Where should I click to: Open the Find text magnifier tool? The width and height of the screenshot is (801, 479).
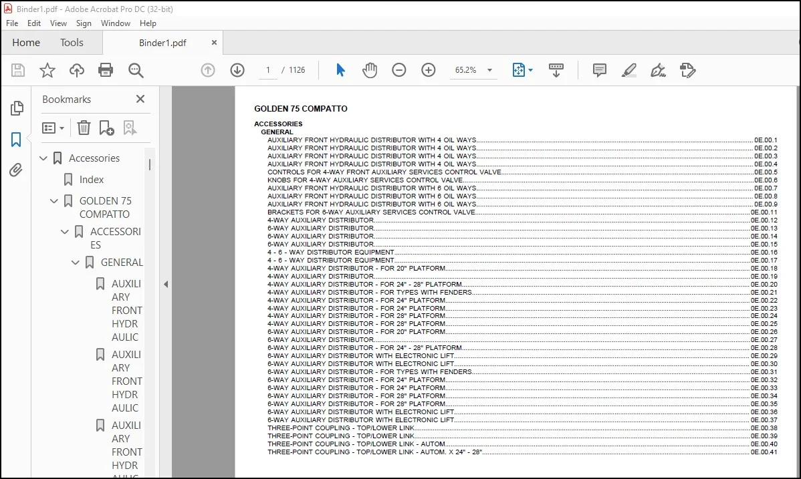[x=136, y=70]
